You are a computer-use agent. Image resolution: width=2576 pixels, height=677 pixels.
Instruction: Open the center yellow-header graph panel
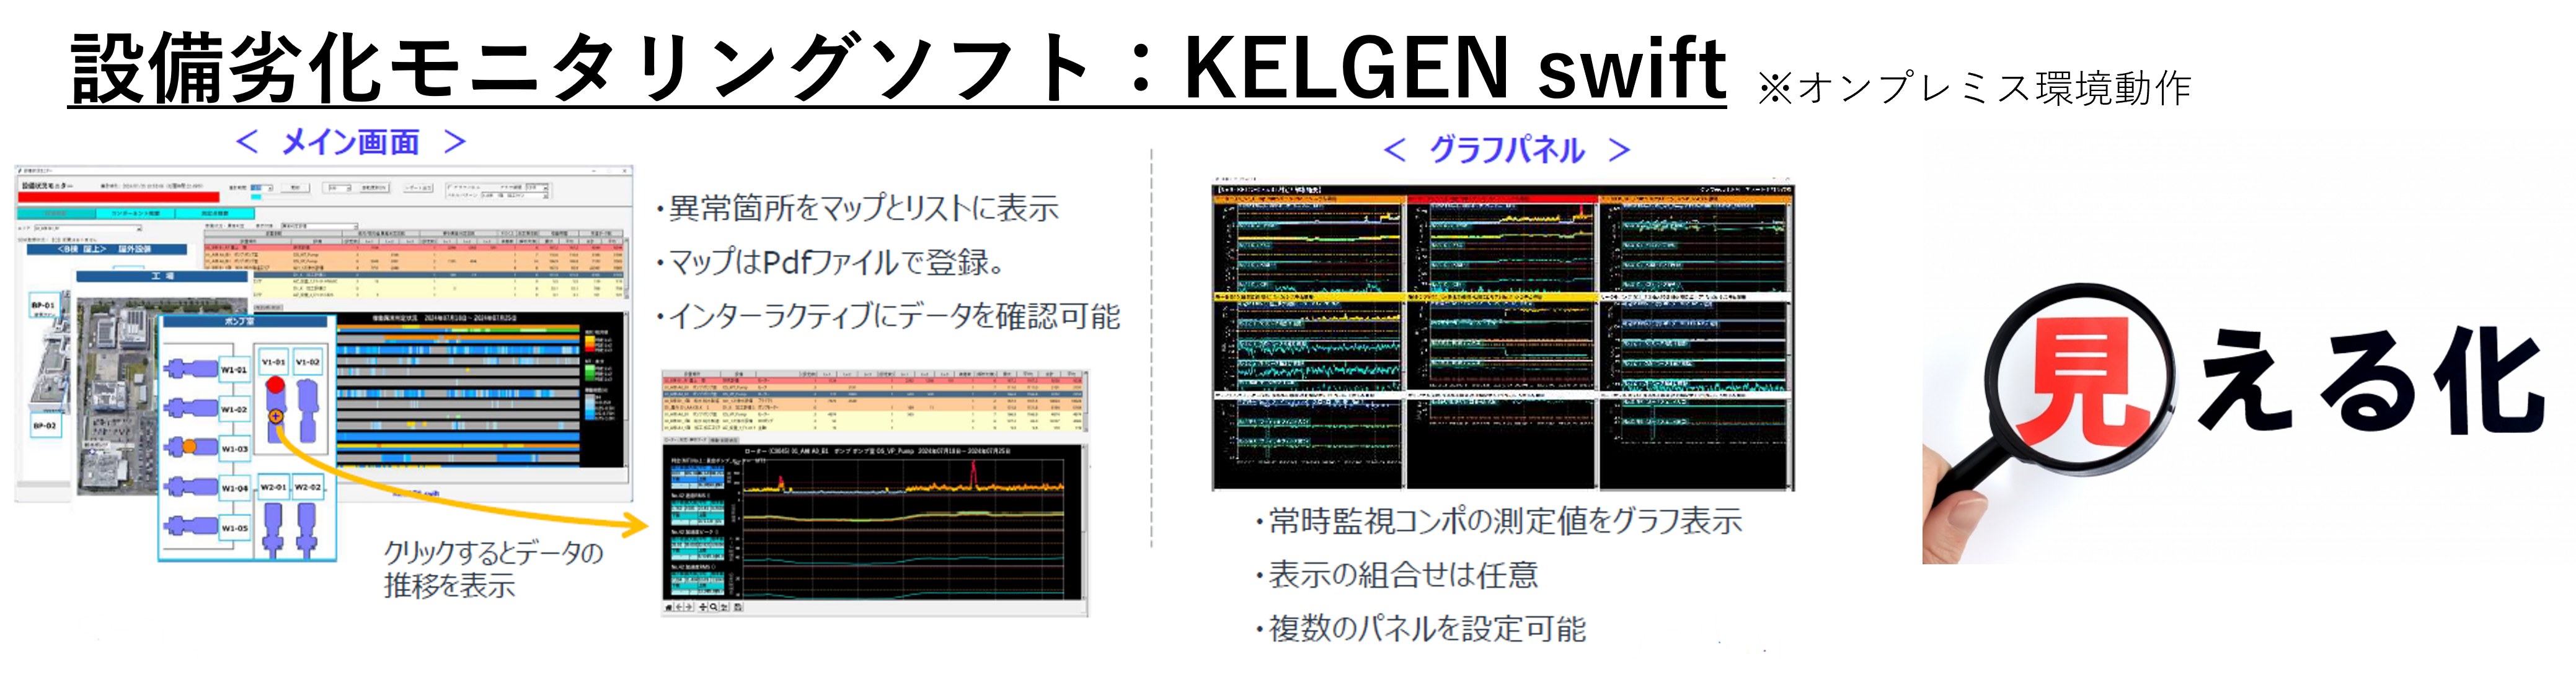[x=1500, y=343]
